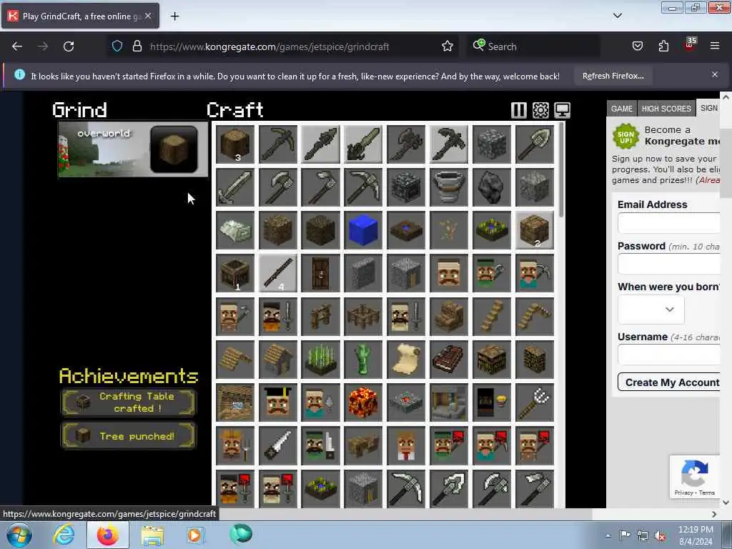
Task: Craft the bucket item
Action: coord(449,187)
